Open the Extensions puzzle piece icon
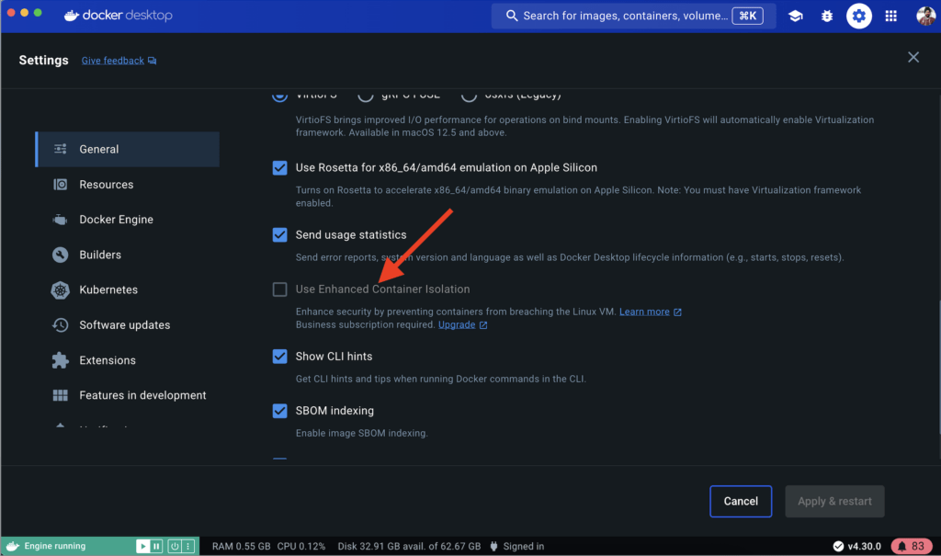Screen dimensions: 941x556 pyautogui.click(x=60, y=360)
